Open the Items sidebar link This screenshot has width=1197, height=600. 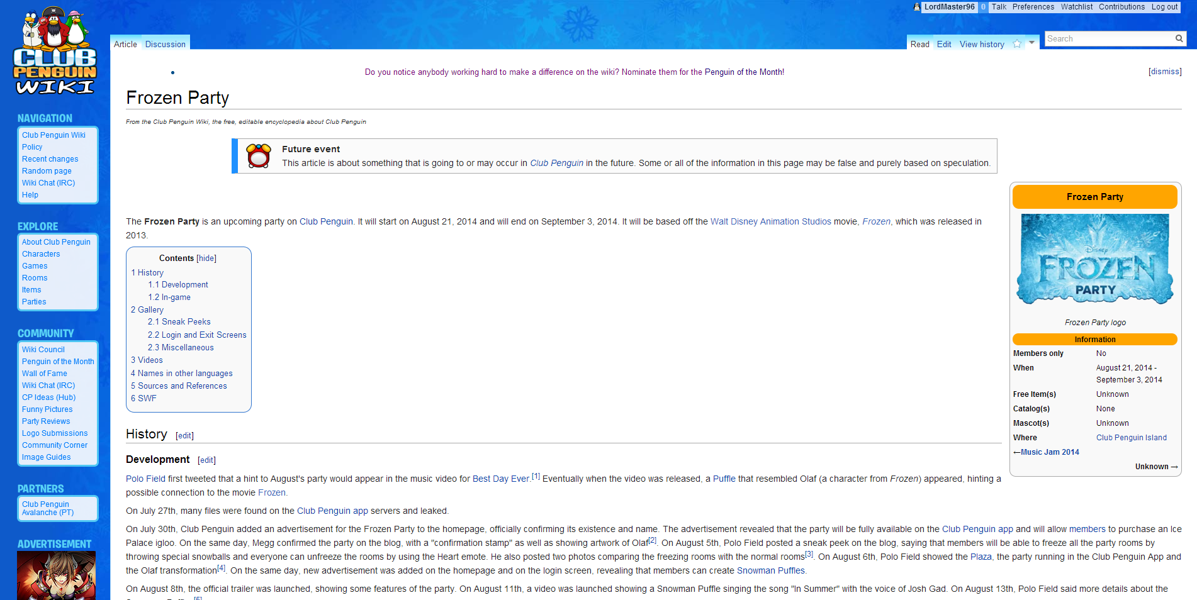point(31,290)
